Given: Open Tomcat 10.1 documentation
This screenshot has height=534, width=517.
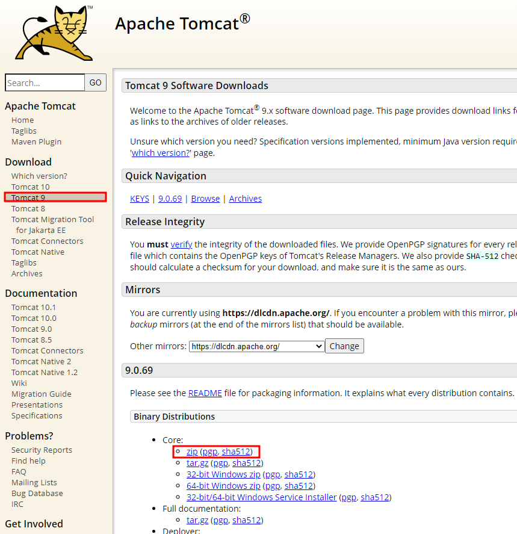Looking at the screenshot, I should point(33,308).
